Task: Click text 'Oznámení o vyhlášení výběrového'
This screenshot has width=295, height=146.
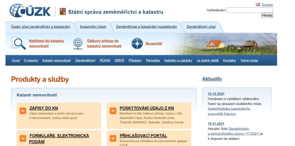Action: pyautogui.click(x=233, y=99)
